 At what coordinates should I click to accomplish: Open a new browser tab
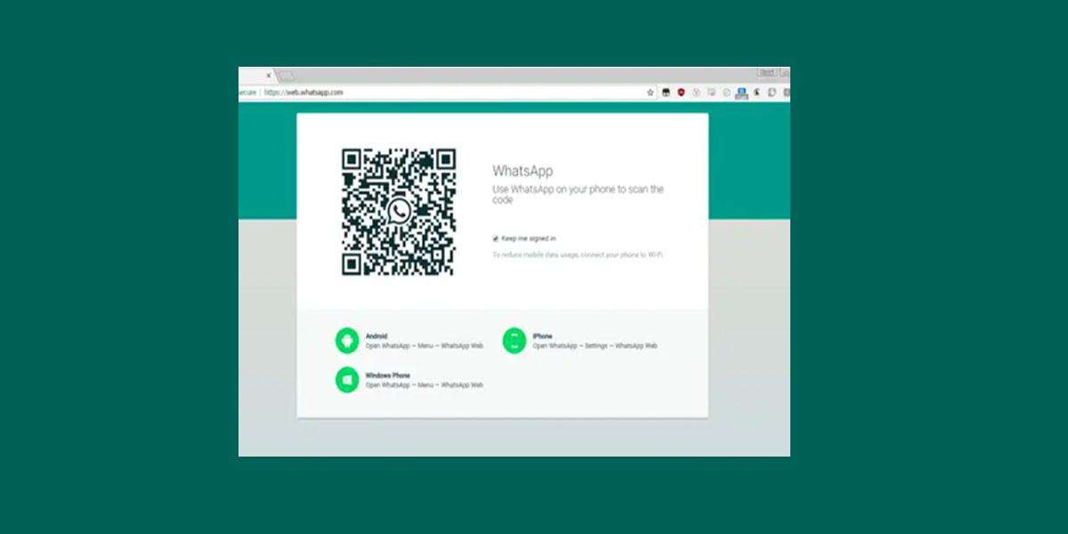[x=287, y=76]
